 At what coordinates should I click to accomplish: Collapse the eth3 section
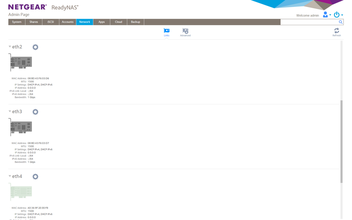click(x=10, y=111)
